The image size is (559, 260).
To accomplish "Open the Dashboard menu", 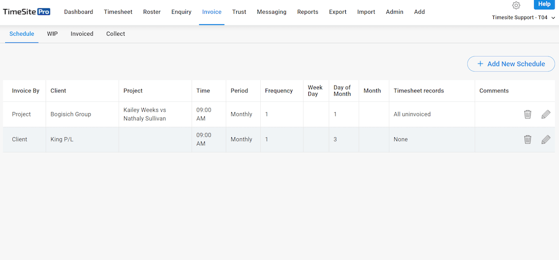I will (x=79, y=12).
